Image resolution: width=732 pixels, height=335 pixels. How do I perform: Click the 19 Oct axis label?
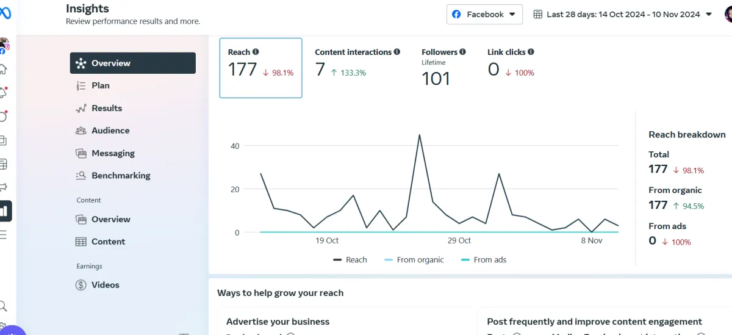[x=328, y=240]
